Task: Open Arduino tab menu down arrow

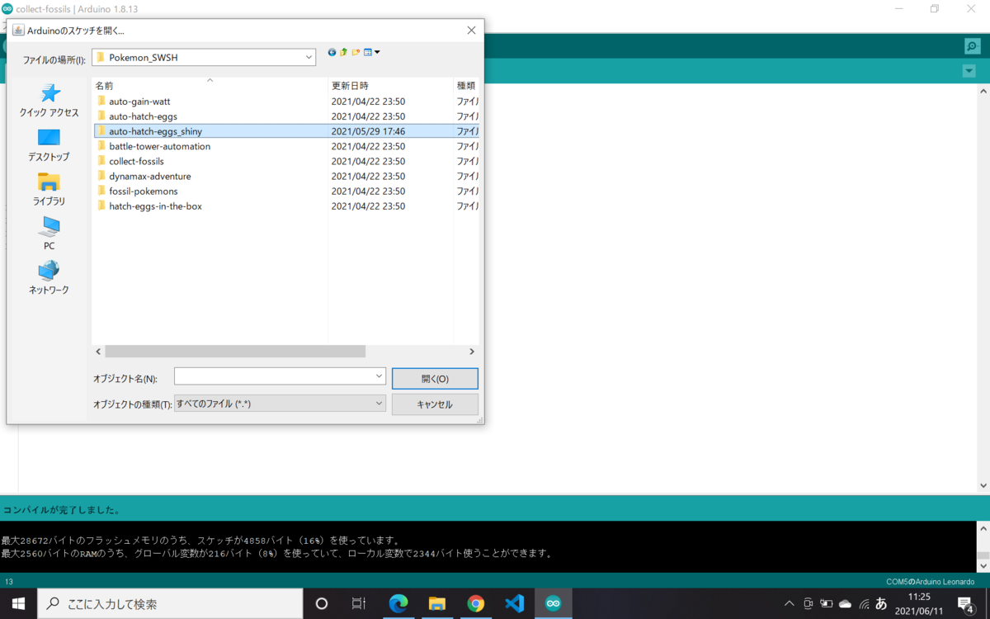Action: tap(969, 72)
